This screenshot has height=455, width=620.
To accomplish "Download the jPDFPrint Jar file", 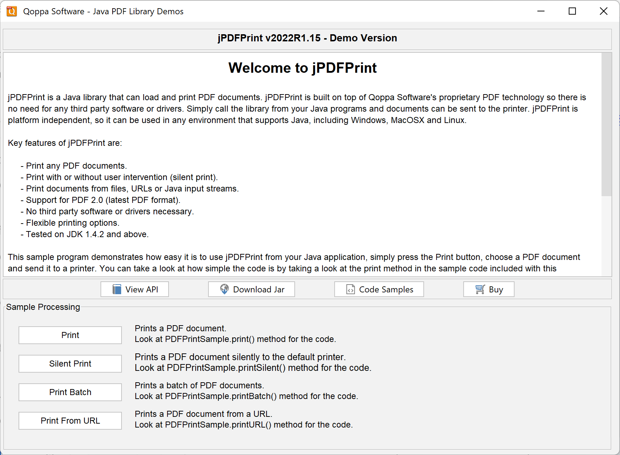I will pos(251,289).
